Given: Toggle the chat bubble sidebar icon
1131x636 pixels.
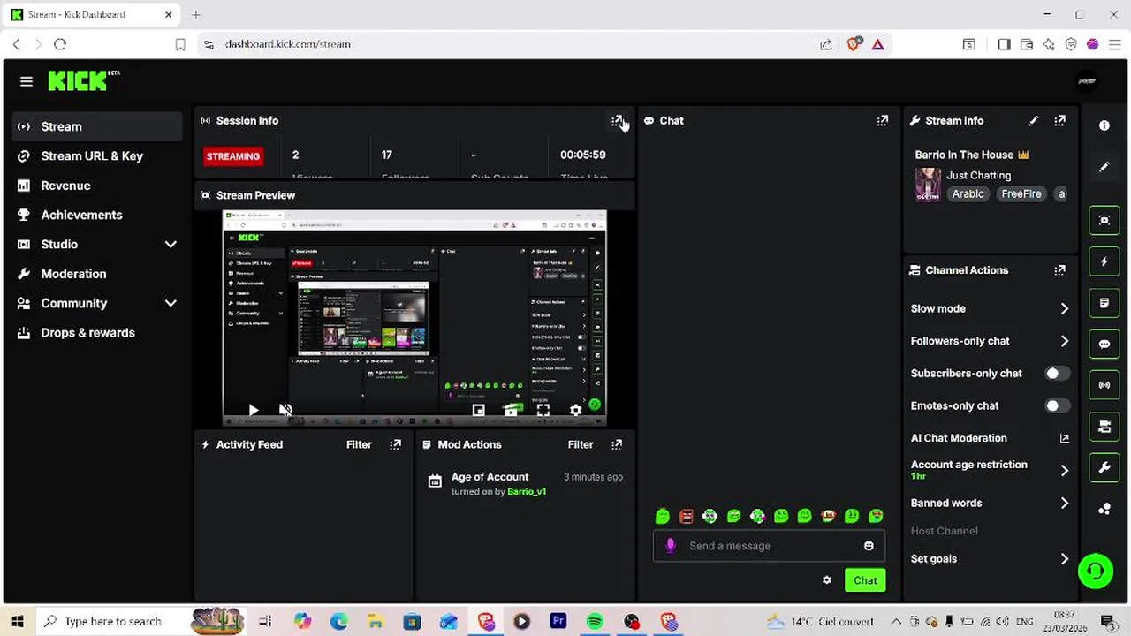Looking at the screenshot, I should [1104, 344].
